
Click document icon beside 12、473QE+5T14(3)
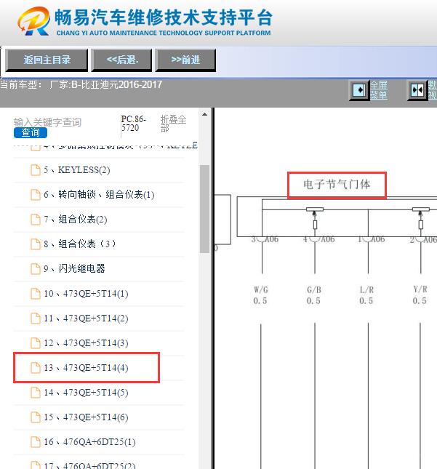tap(36, 342)
